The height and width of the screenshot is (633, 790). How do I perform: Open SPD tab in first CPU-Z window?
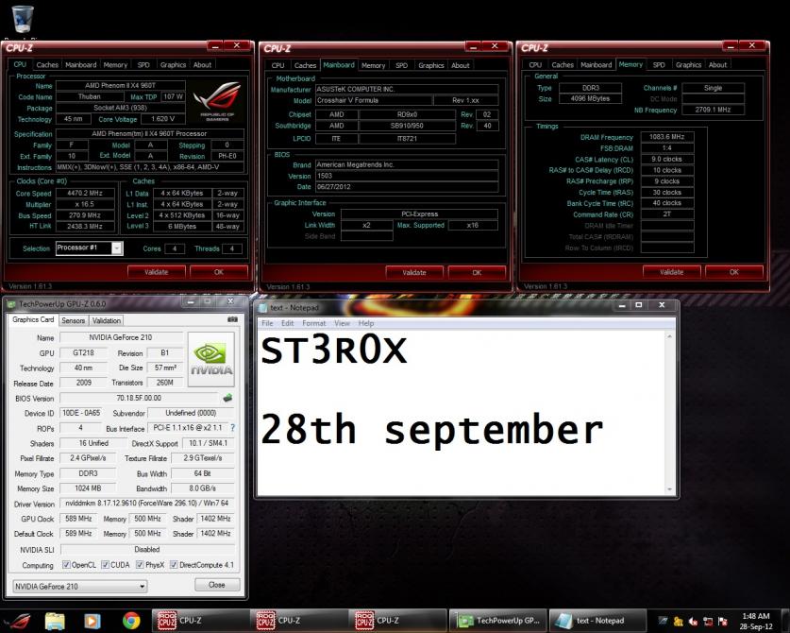click(143, 64)
